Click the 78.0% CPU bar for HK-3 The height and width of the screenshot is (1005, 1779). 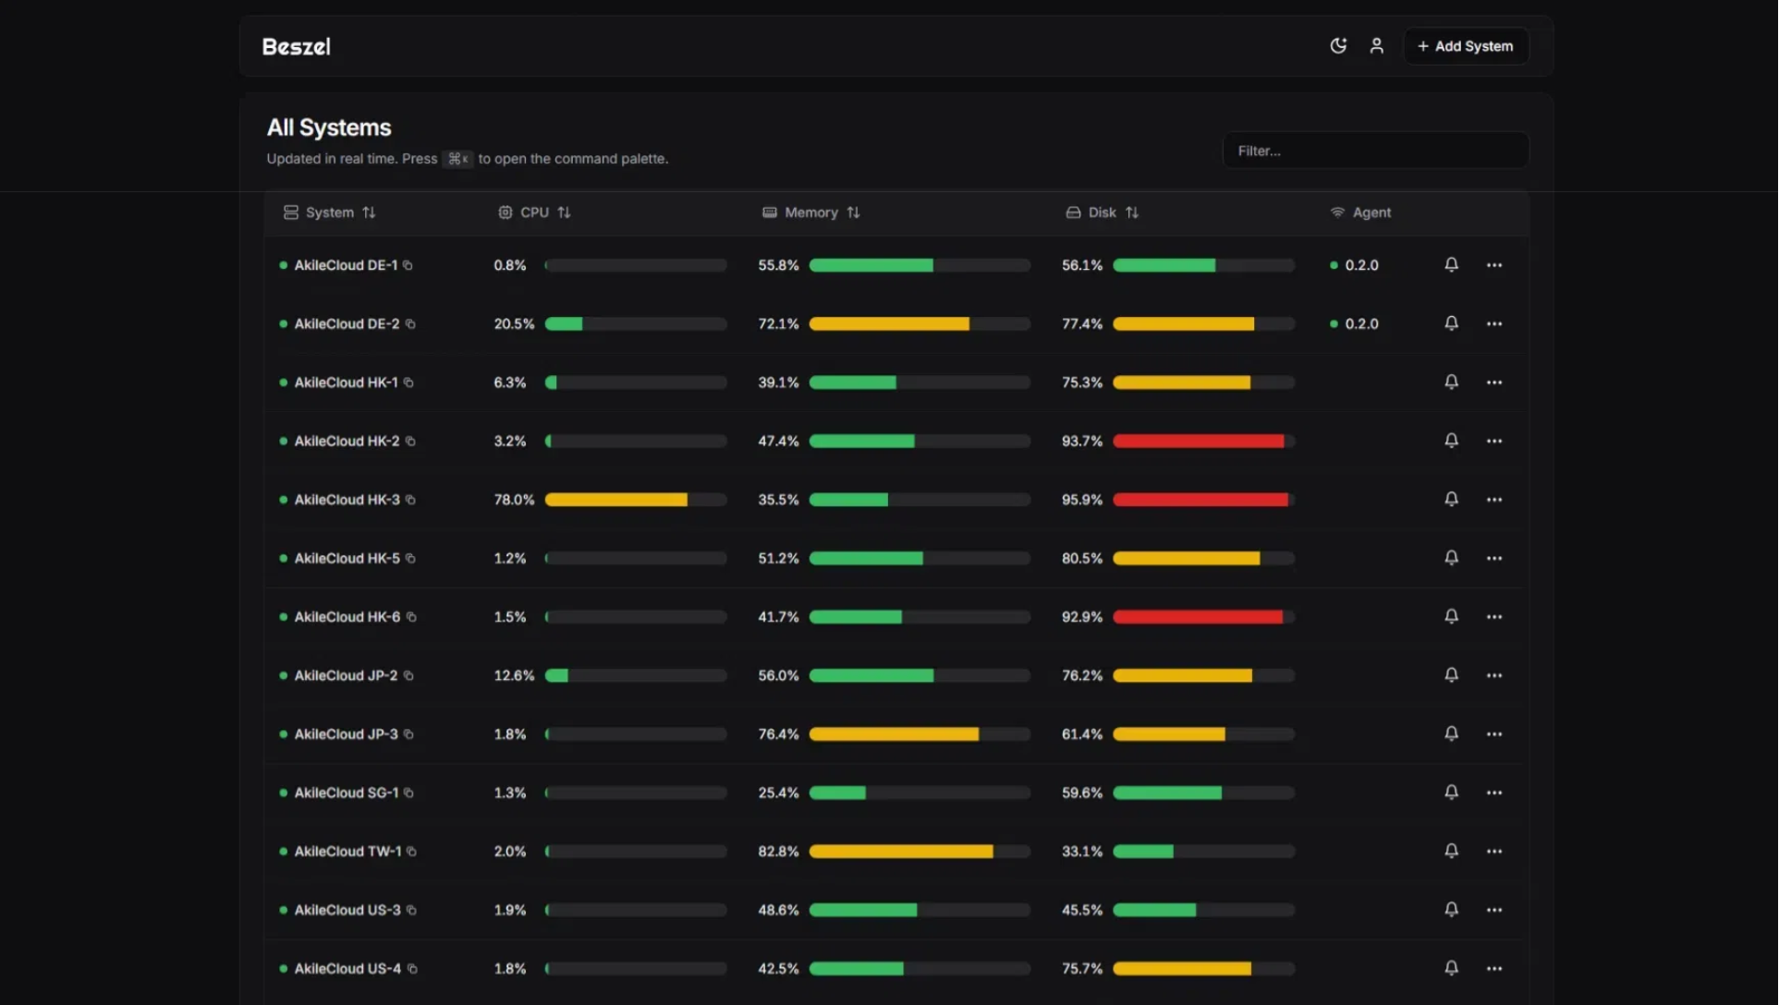point(636,500)
